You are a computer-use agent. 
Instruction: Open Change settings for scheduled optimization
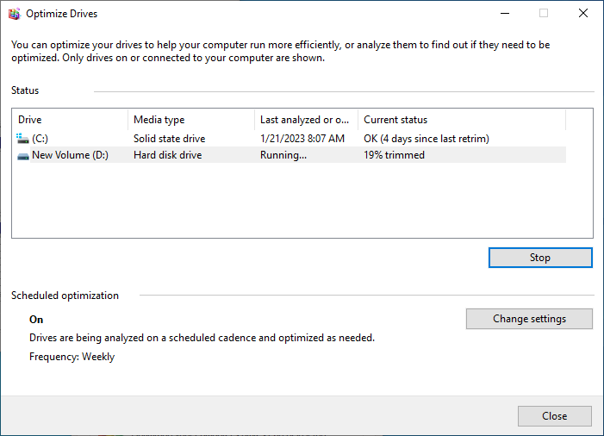coord(529,319)
